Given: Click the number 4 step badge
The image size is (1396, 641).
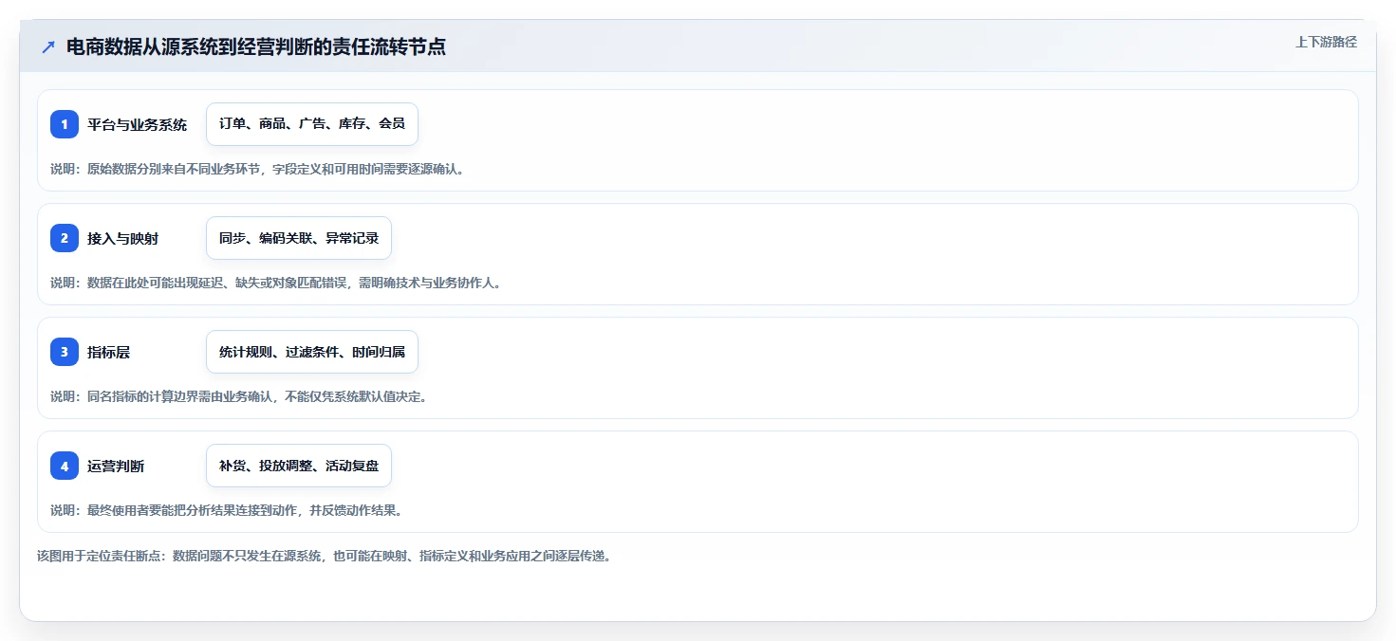Looking at the screenshot, I should [65, 466].
